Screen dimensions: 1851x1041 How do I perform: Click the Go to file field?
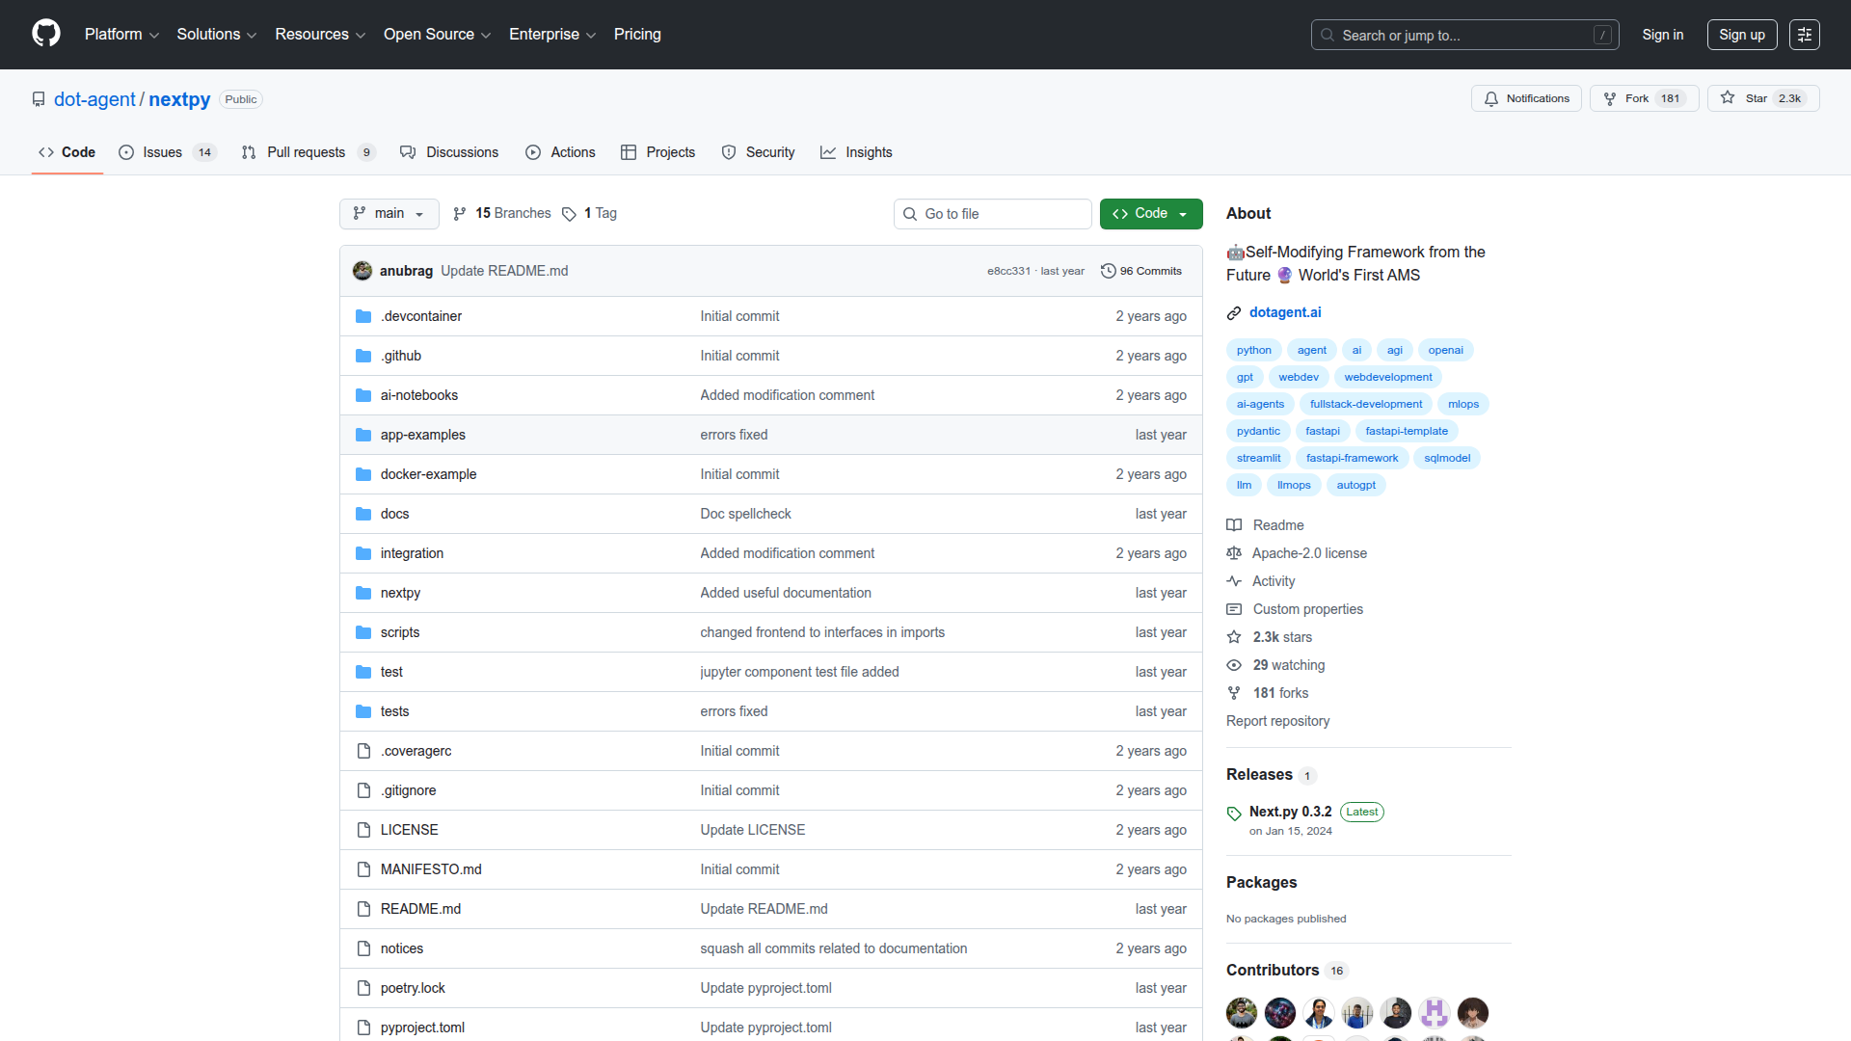(992, 214)
